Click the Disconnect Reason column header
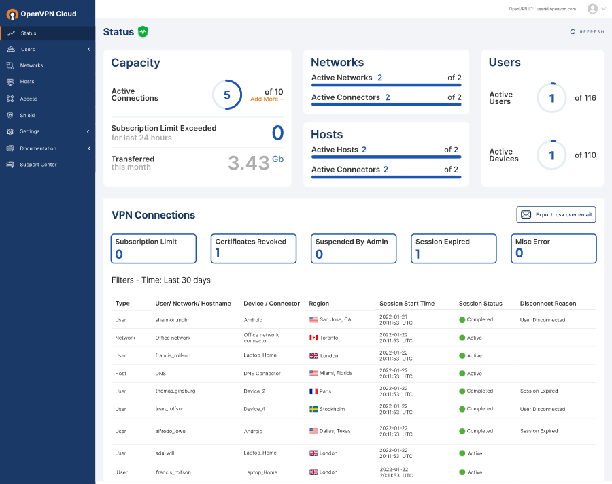Image resolution: width=612 pixels, height=484 pixels. point(548,304)
